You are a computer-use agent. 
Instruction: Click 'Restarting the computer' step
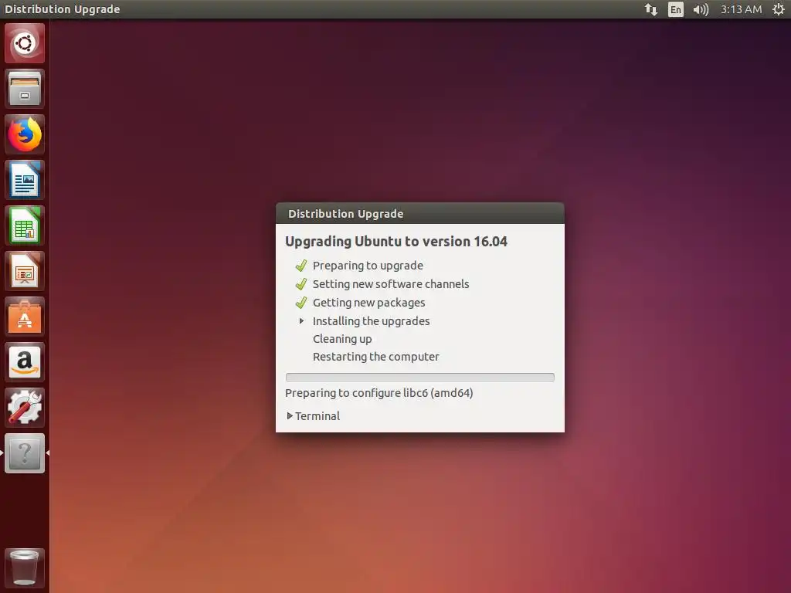pos(376,357)
